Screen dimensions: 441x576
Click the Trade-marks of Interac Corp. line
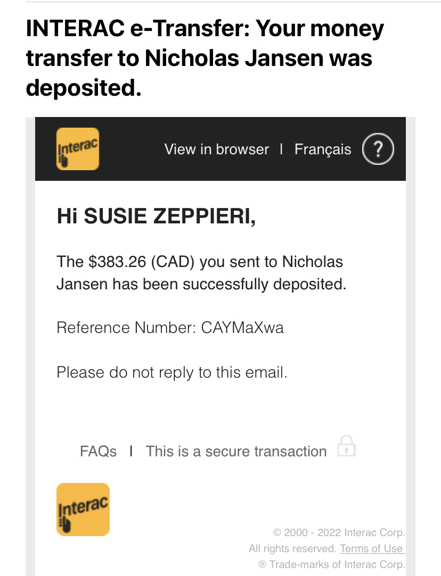tap(331, 564)
